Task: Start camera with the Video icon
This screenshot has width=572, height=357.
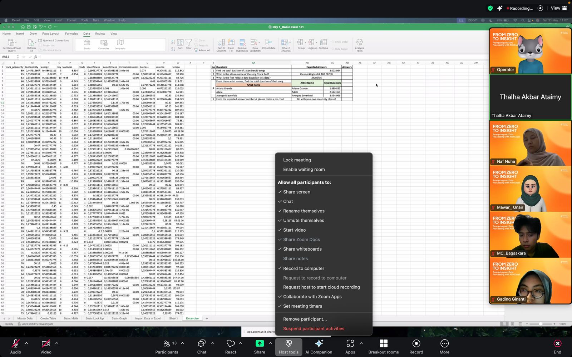Action: coord(46,343)
